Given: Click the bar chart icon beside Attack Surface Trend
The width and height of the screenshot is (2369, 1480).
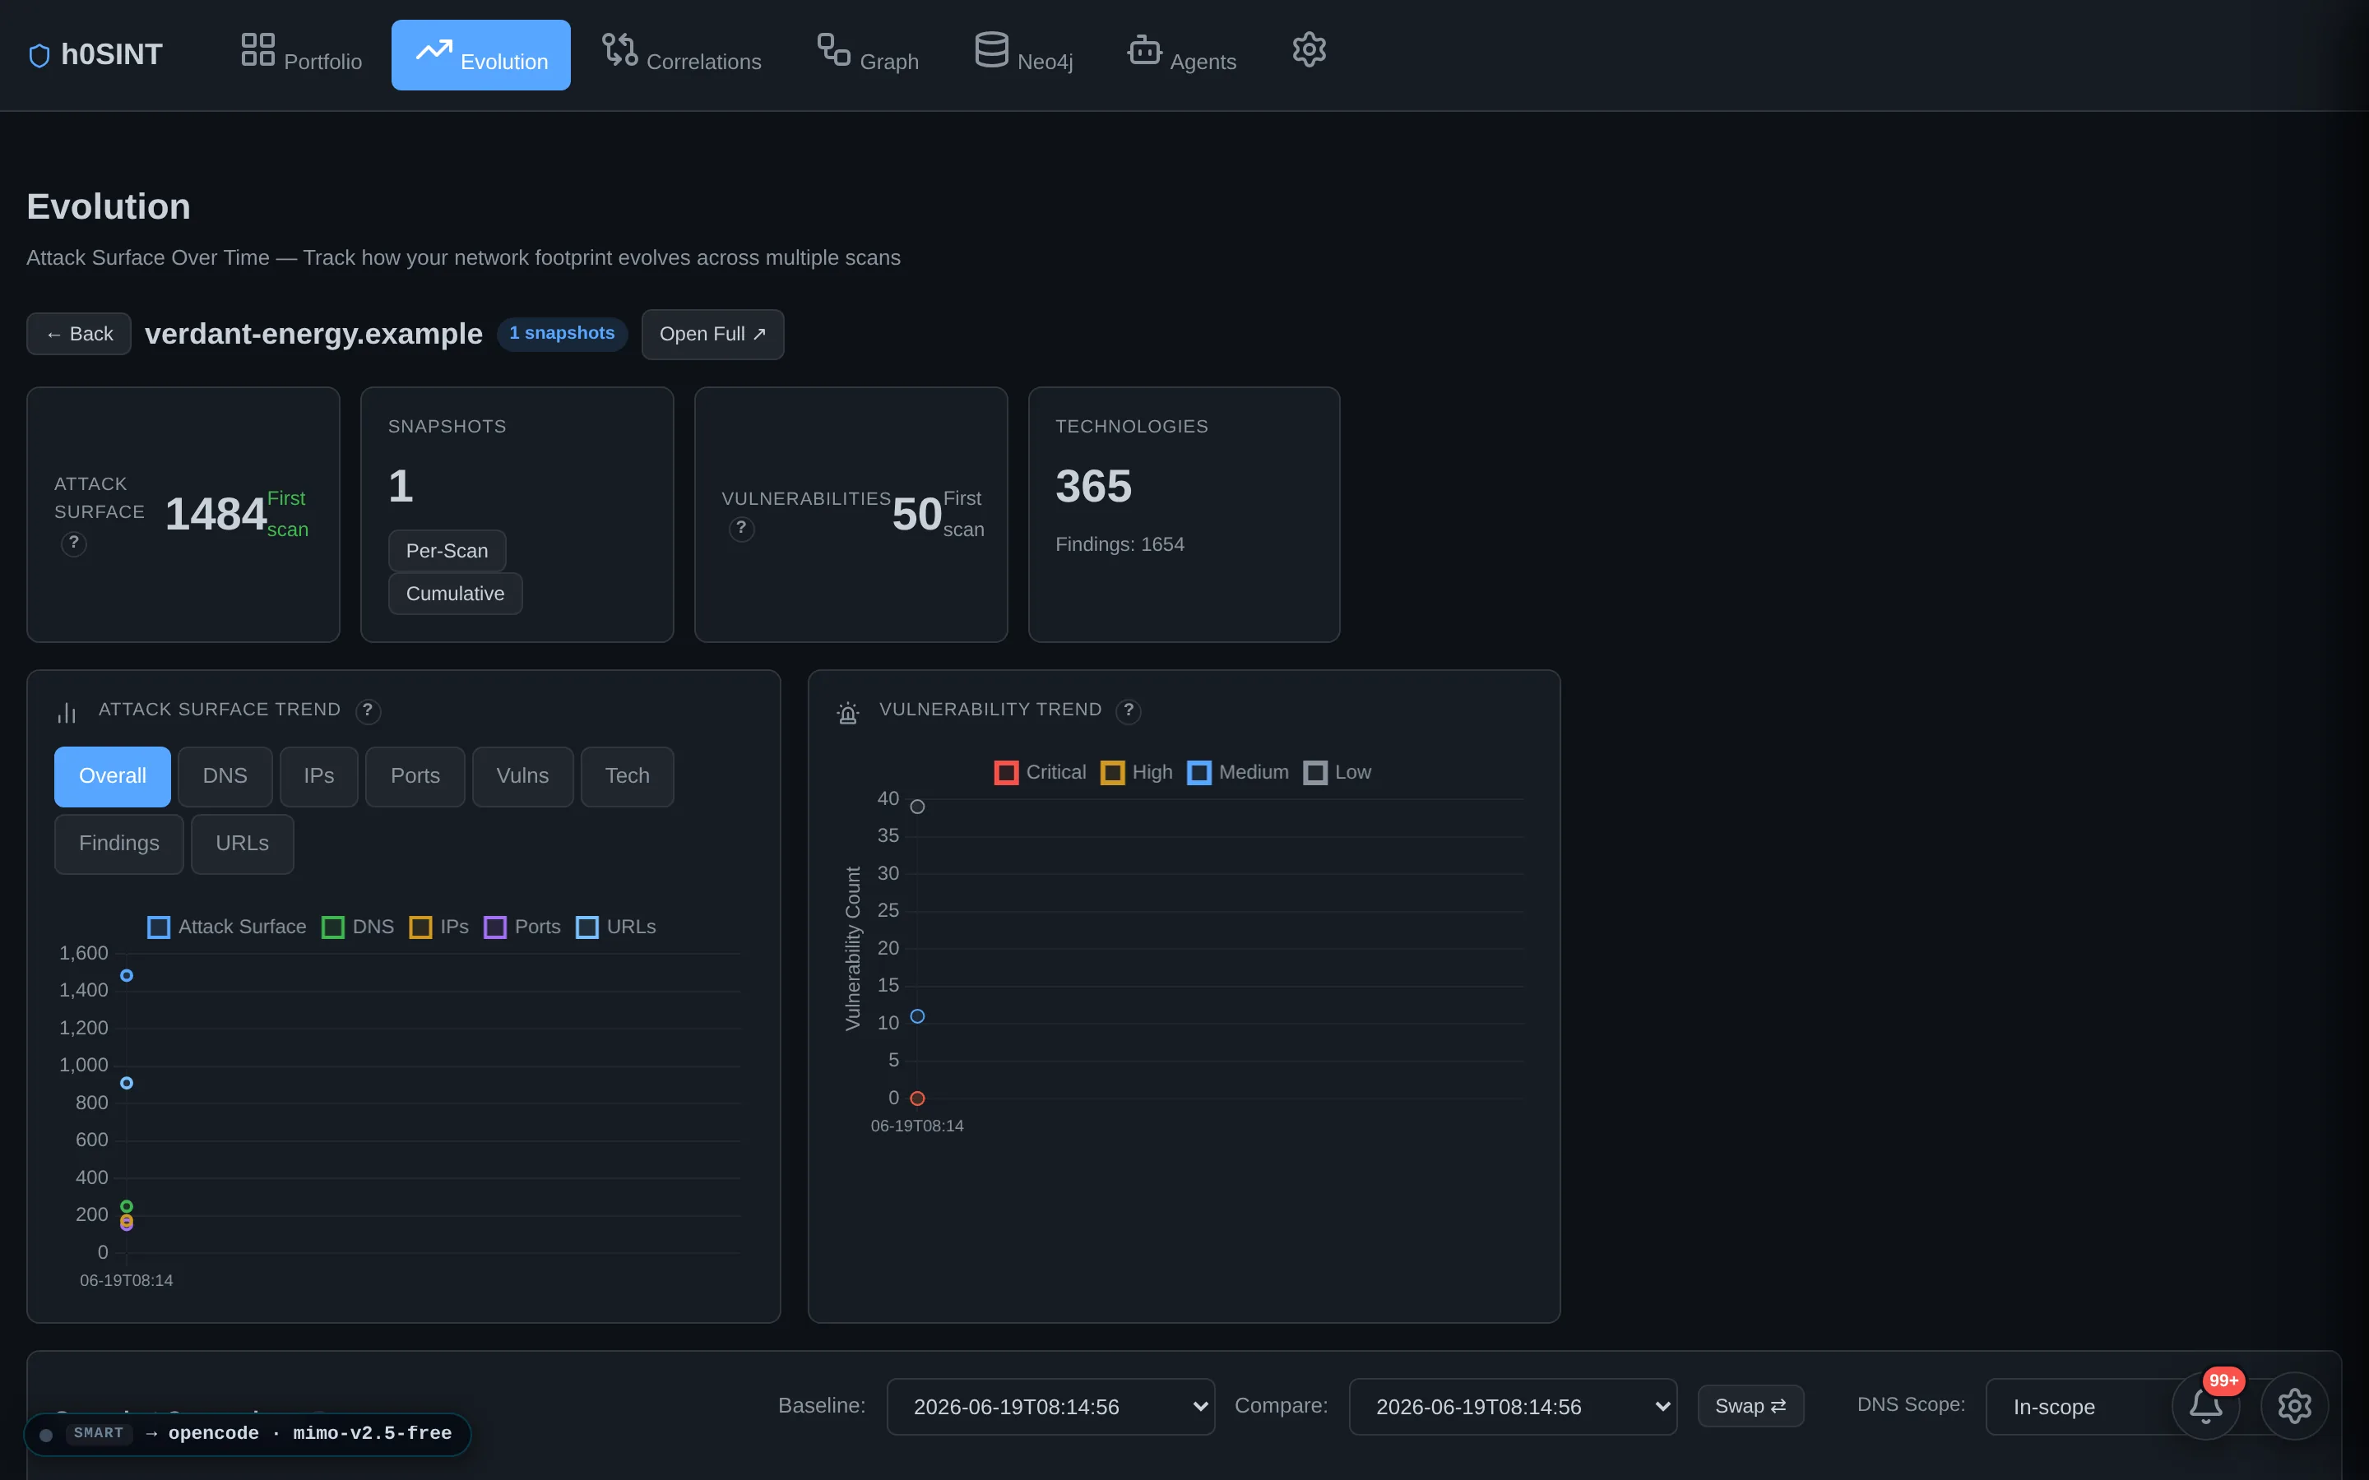Looking at the screenshot, I should tap(67, 713).
